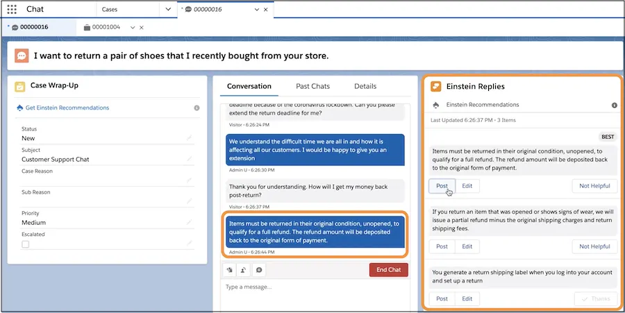Image resolution: width=625 pixels, height=313 pixels.
Task: Click Get Einstein Recommendations link
Action: [67, 108]
